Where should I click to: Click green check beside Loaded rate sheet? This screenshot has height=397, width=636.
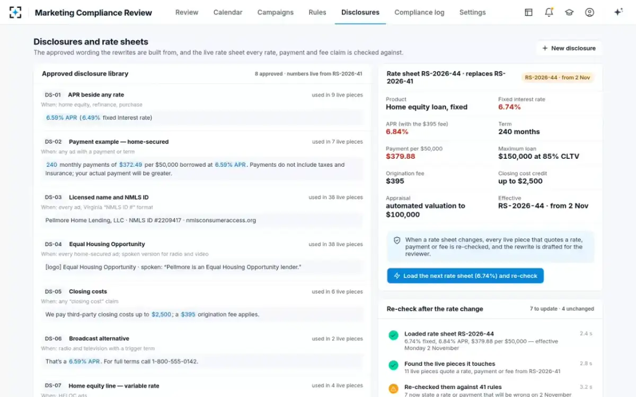click(x=393, y=335)
